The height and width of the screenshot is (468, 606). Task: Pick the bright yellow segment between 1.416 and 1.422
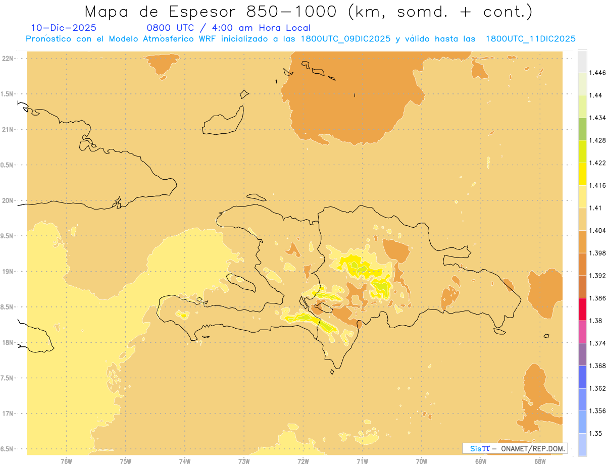tap(582, 174)
